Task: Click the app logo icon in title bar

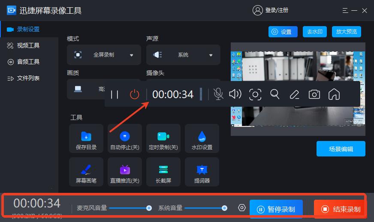Action: pyautogui.click(x=12, y=10)
